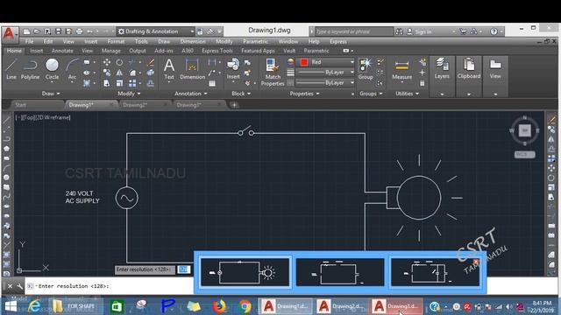Click the customize command line wrench icon
The image size is (561, 315).
point(19,286)
